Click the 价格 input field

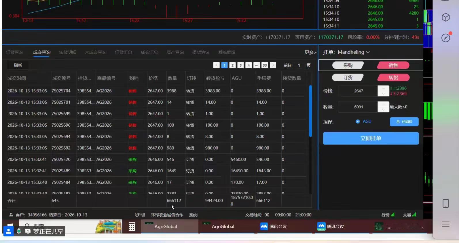pos(359,91)
